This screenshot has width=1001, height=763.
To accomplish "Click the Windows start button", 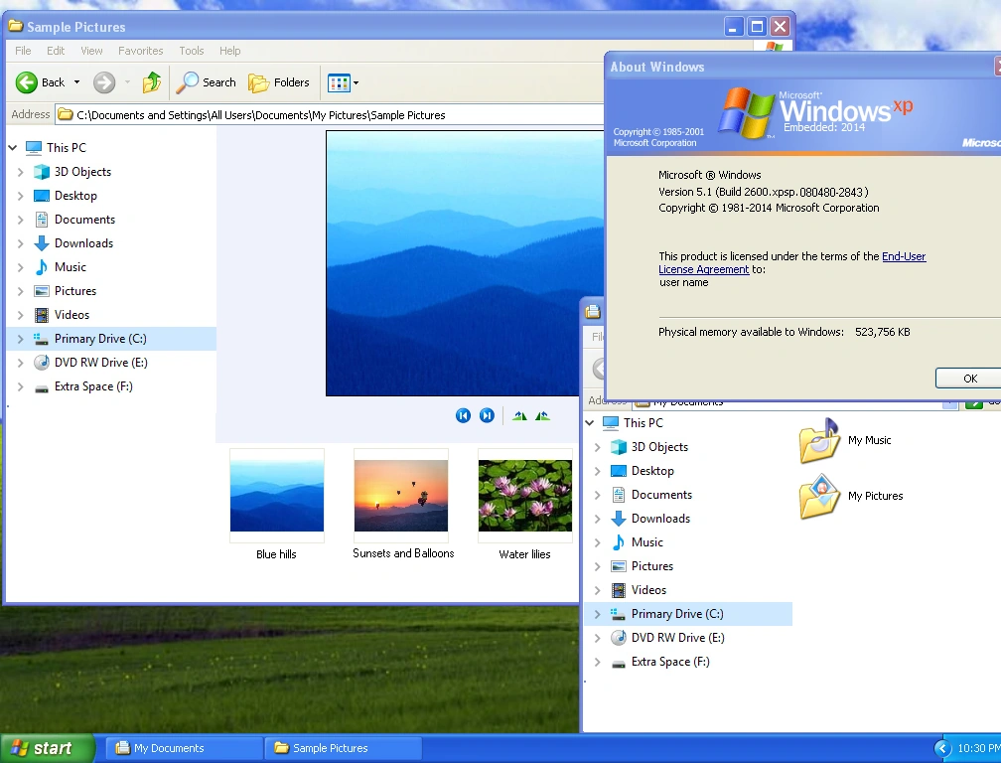I will click(x=48, y=748).
